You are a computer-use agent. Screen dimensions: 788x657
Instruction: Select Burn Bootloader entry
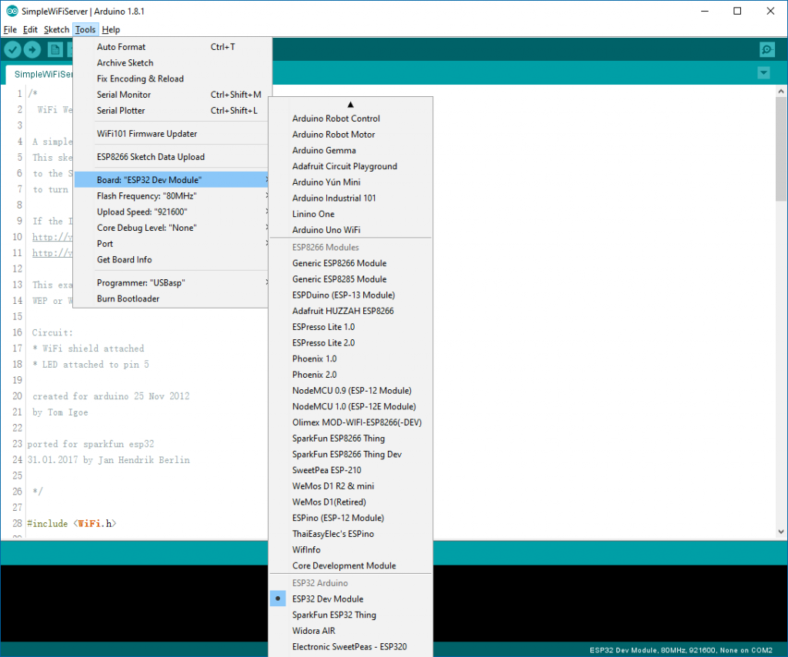click(172, 298)
